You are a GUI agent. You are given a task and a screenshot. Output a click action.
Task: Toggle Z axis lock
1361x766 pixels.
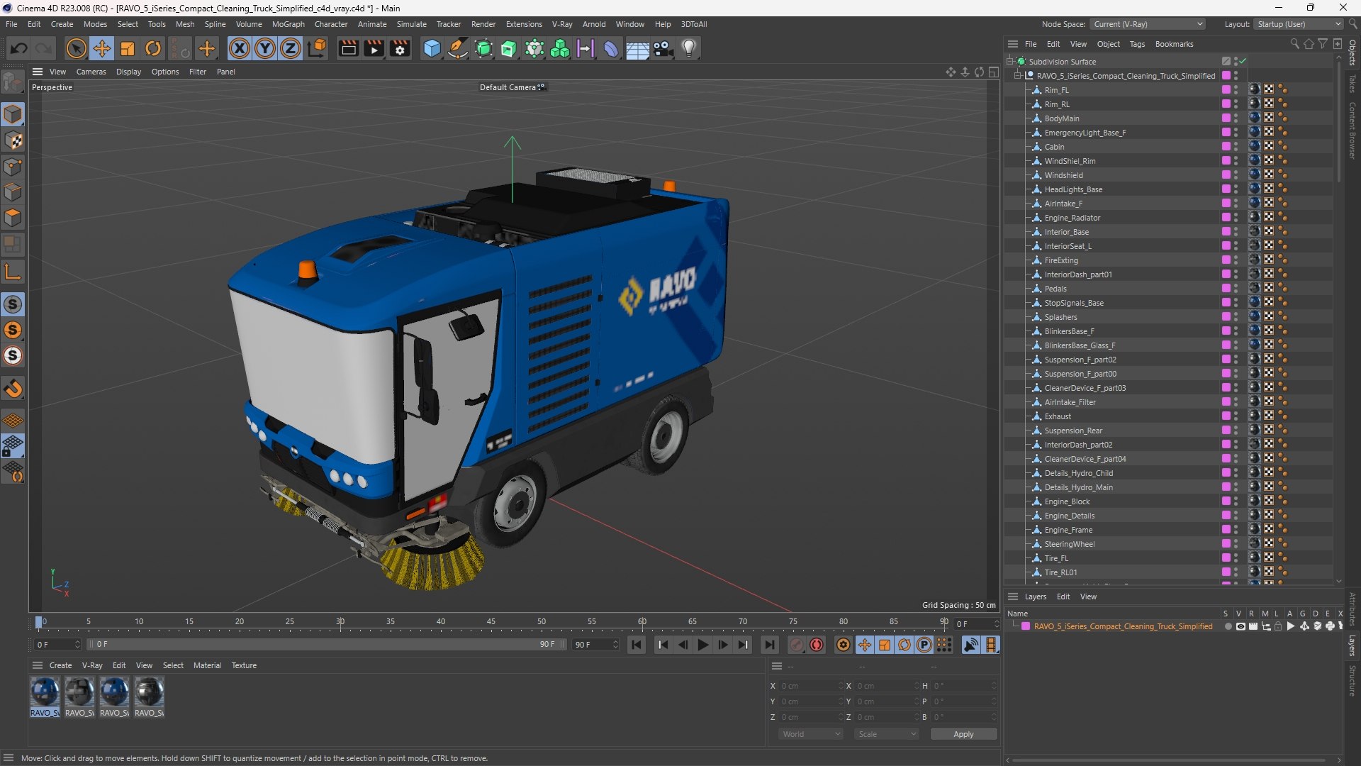(x=291, y=48)
